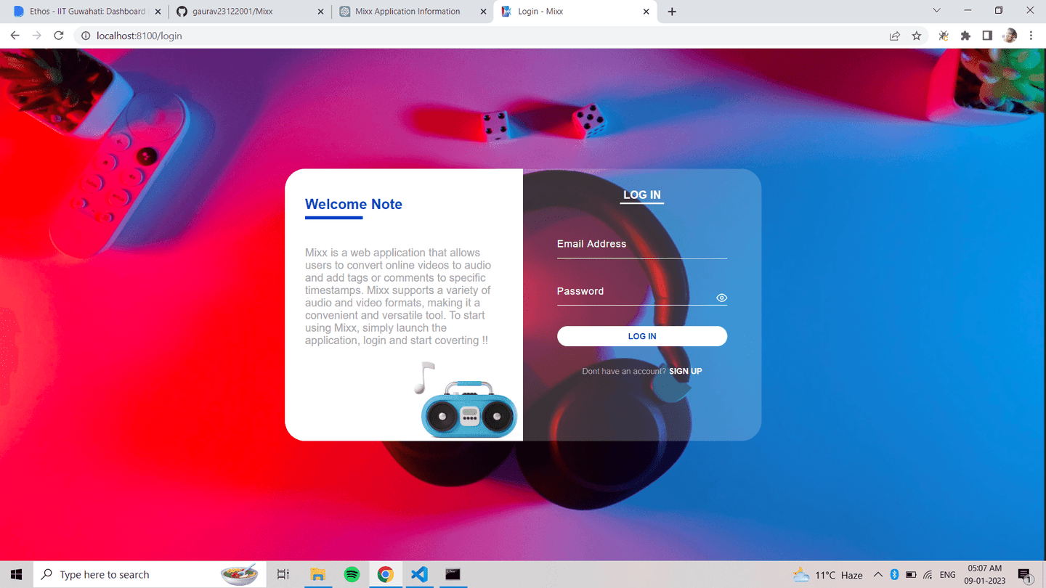Open the weather widget showing 11°C Haze

[x=828, y=575]
